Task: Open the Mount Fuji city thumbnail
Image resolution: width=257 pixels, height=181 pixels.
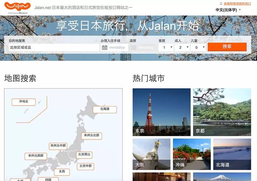Action: pos(222,177)
